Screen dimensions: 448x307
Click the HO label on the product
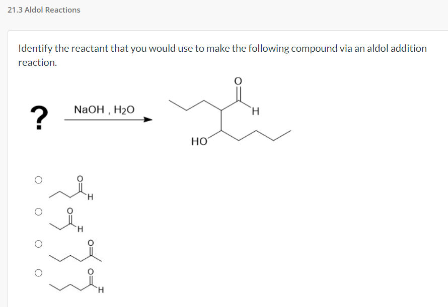tap(199, 142)
